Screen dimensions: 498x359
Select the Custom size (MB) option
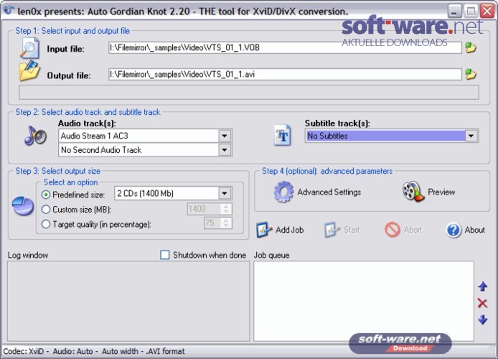[x=46, y=210]
